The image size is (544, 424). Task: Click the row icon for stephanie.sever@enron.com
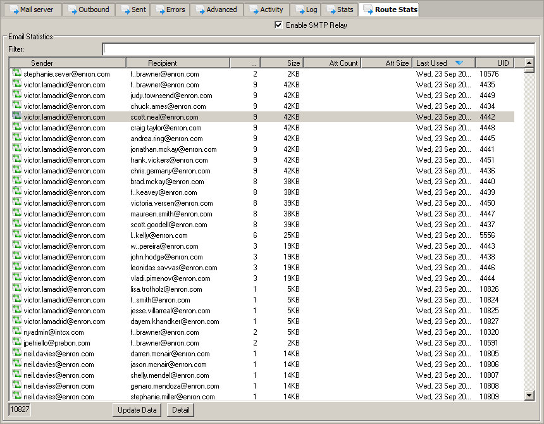tap(17, 74)
